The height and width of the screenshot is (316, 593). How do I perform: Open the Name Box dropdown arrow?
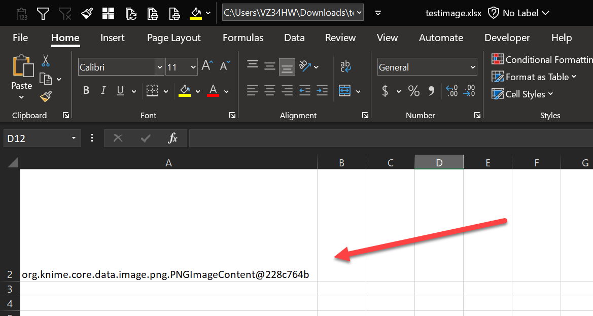pyautogui.click(x=74, y=138)
